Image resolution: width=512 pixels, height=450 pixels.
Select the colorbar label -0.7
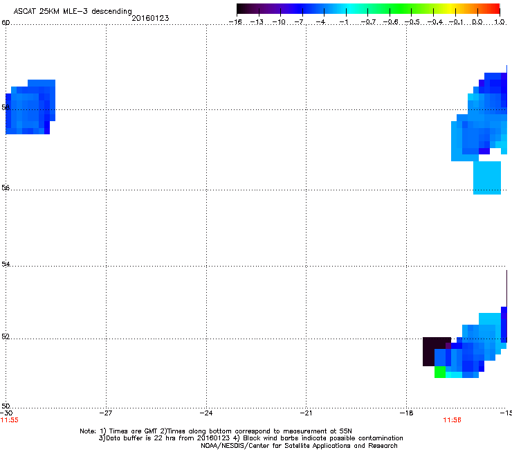(368, 22)
